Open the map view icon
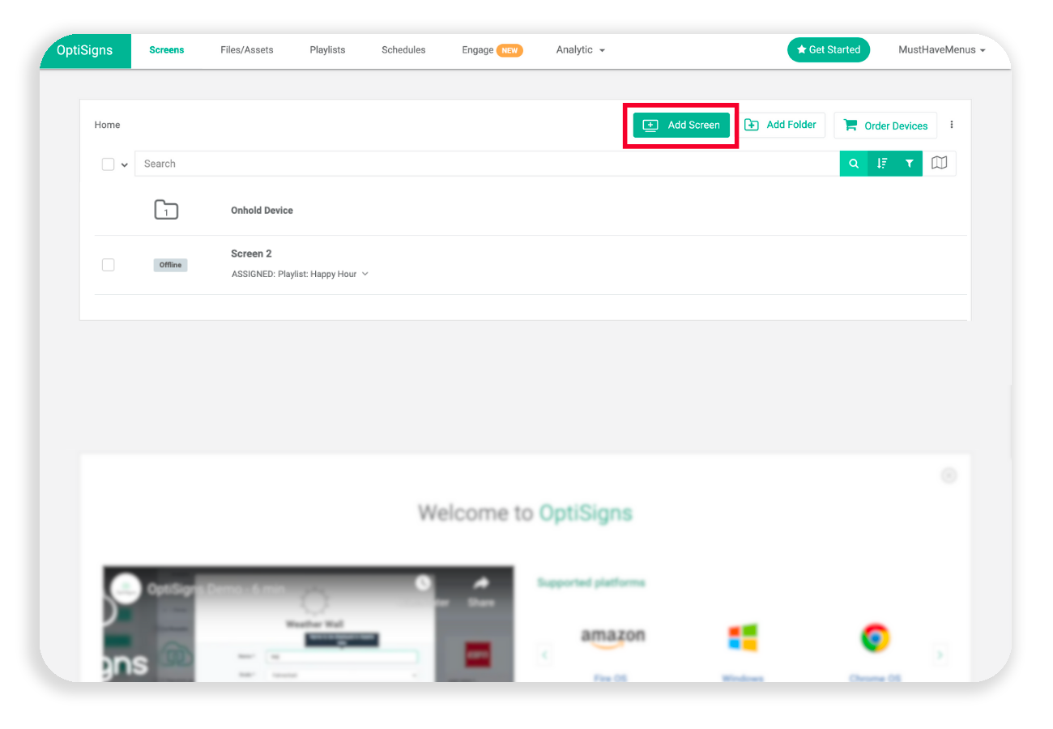 click(x=940, y=164)
